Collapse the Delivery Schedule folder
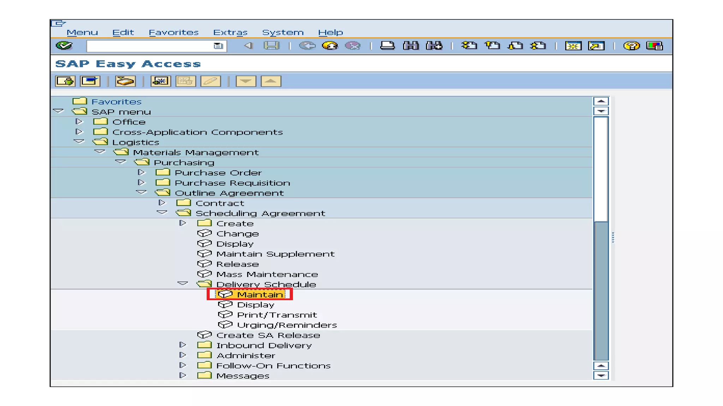 point(183,284)
